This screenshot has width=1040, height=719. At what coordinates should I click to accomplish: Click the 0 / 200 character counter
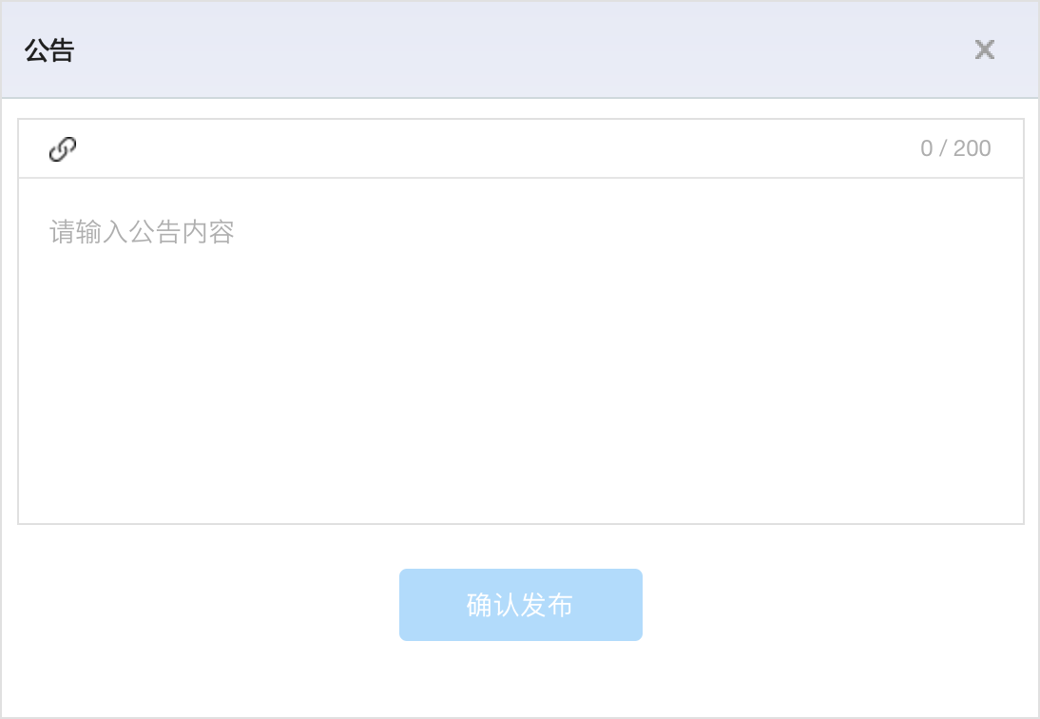(955, 148)
